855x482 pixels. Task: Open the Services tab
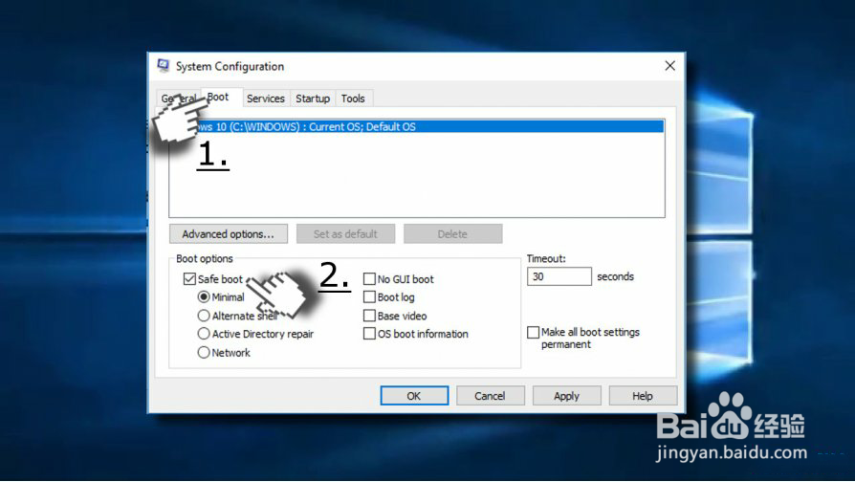[266, 99]
